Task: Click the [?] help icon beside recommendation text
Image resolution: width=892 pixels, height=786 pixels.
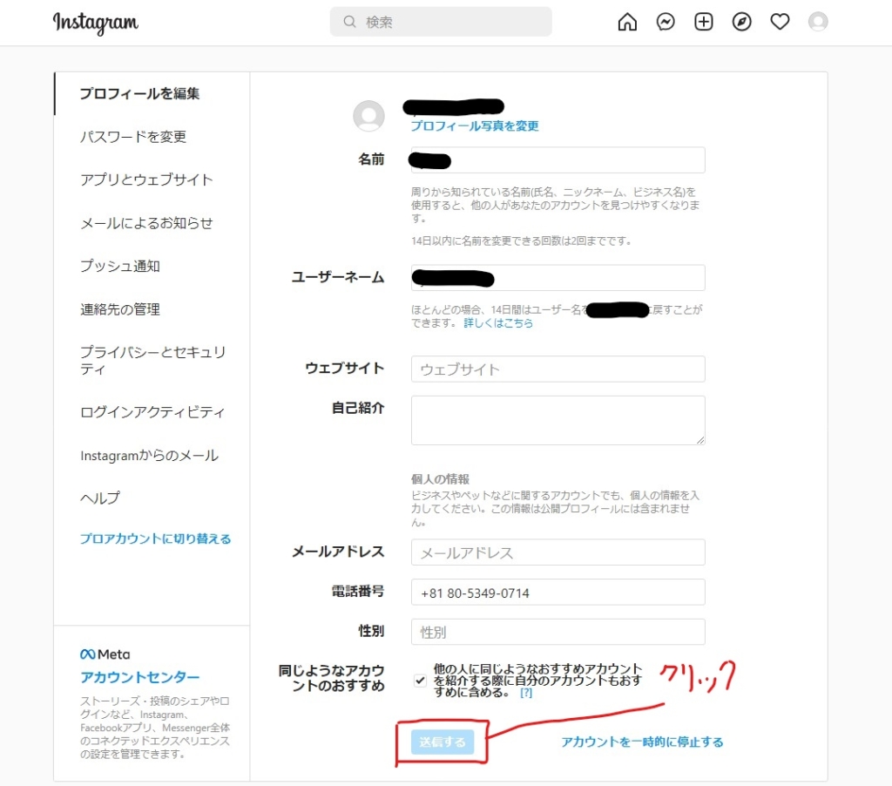Action: tap(525, 693)
